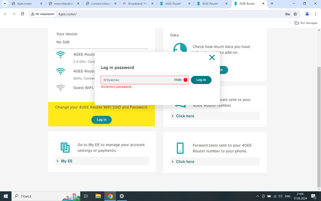
Task: Open Settings from the taskbar
Action: 122,196
